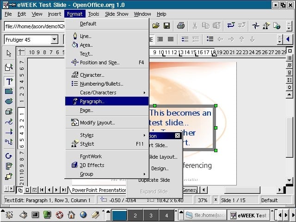Open the KDE K menu
The height and width of the screenshot is (222, 296).
pos(9,215)
